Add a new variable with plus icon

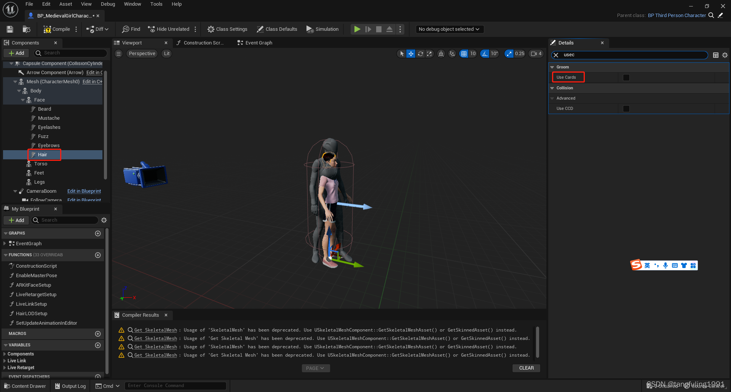click(x=98, y=345)
